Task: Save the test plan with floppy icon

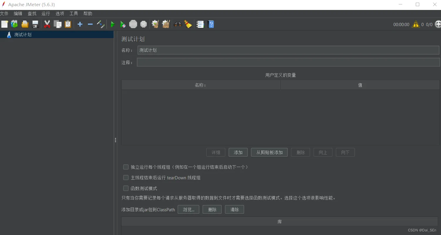Action: [36, 24]
